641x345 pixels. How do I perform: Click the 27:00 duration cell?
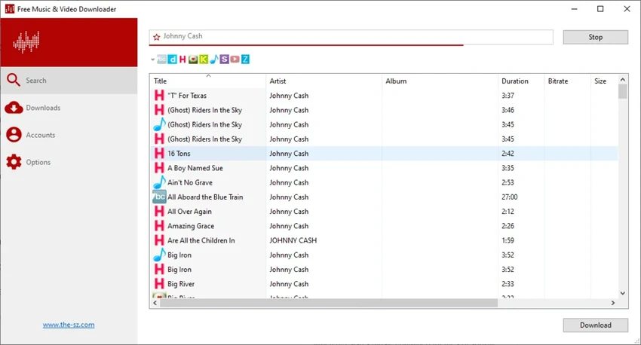[509, 197]
